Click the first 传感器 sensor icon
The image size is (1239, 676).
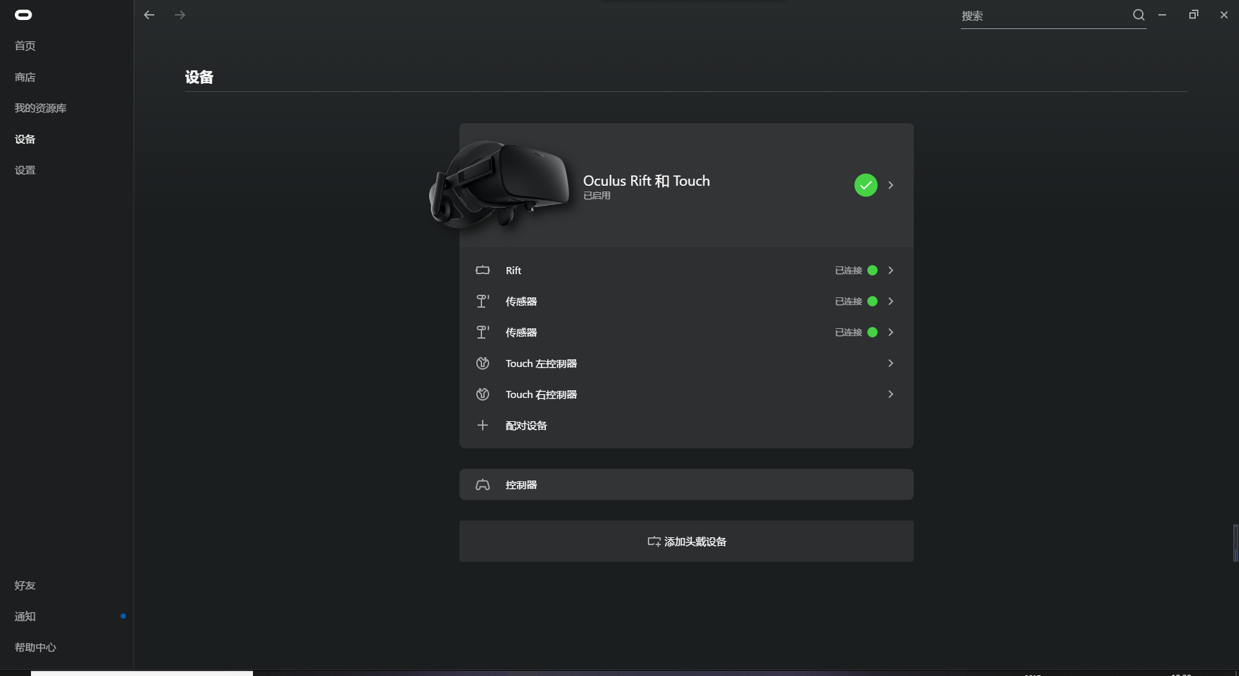point(483,301)
